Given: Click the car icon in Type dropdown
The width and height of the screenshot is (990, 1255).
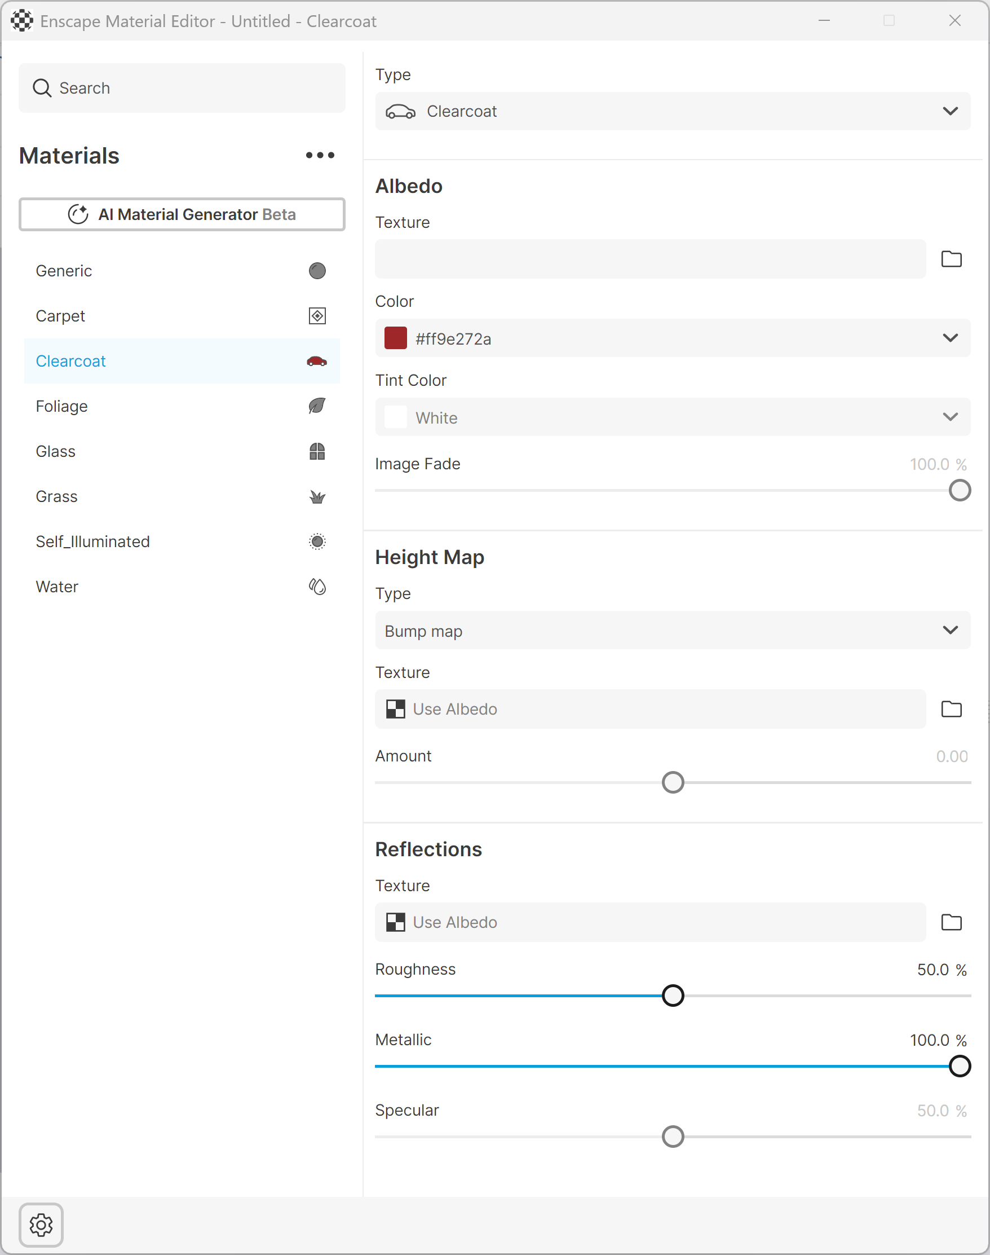Looking at the screenshot, I should 400,111.
